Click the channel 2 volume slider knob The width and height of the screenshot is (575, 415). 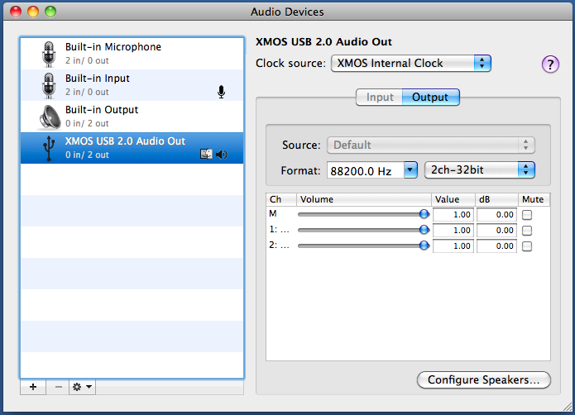pyautogui.click(x=424, y=246)
